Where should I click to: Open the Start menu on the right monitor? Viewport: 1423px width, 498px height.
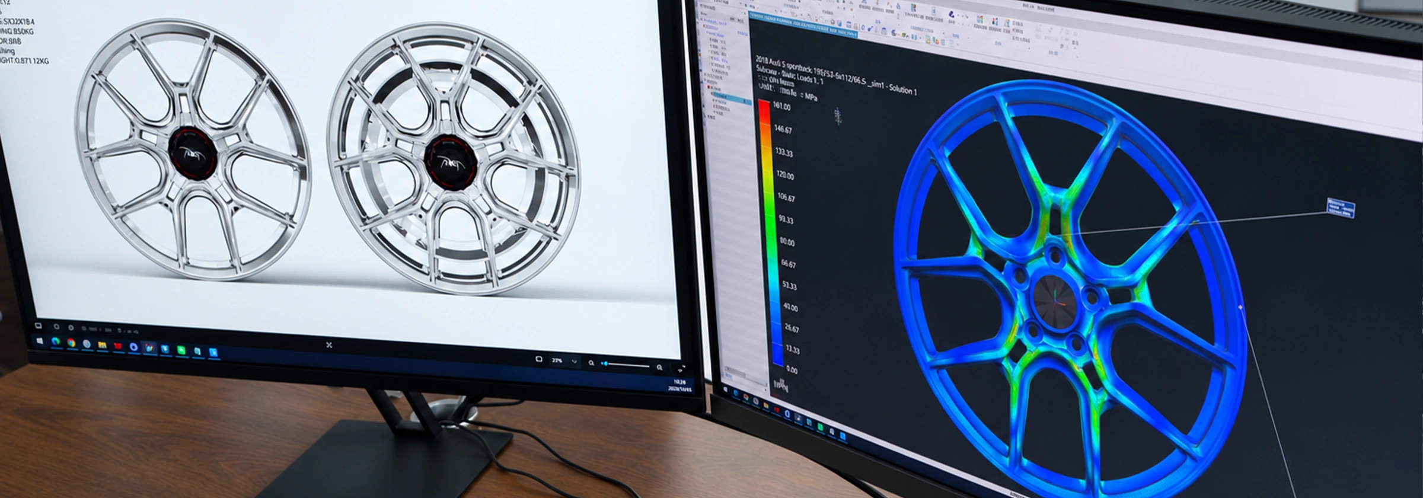click(x=726, y=390)
